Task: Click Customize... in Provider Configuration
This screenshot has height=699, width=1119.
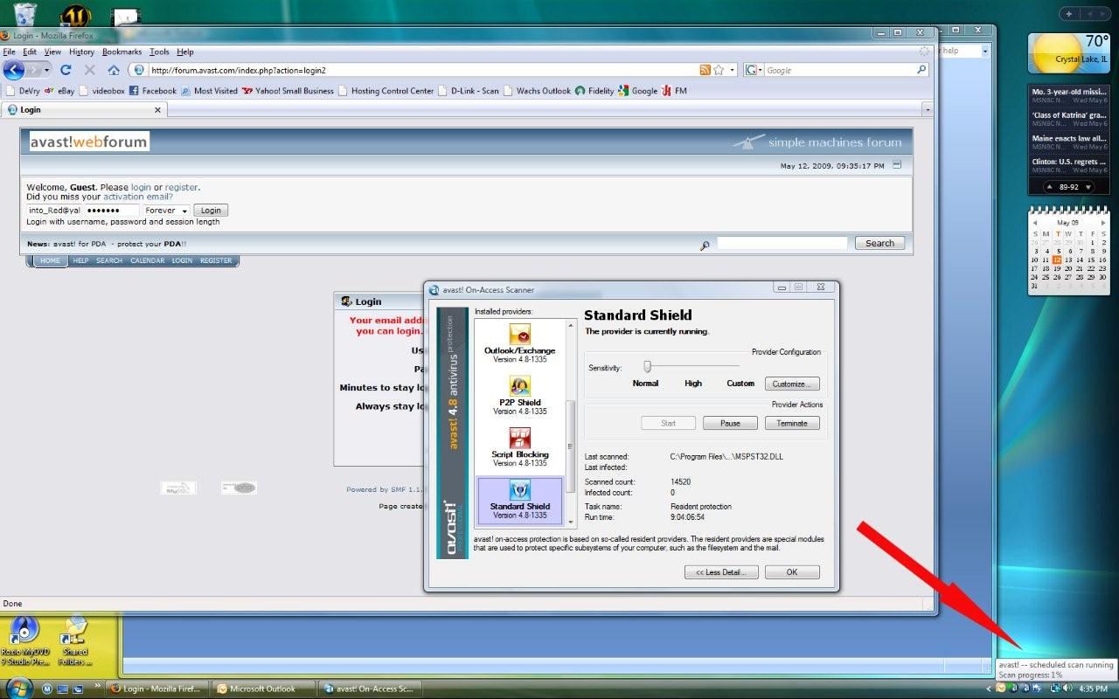Action: 792,384
